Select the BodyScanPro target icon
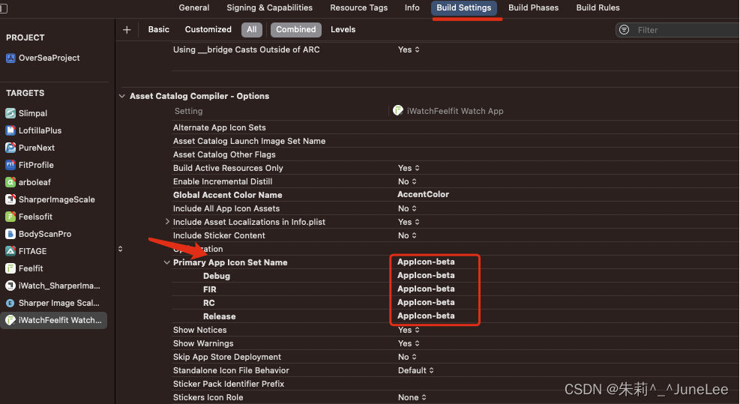740x404 pixels. (10, 234)
